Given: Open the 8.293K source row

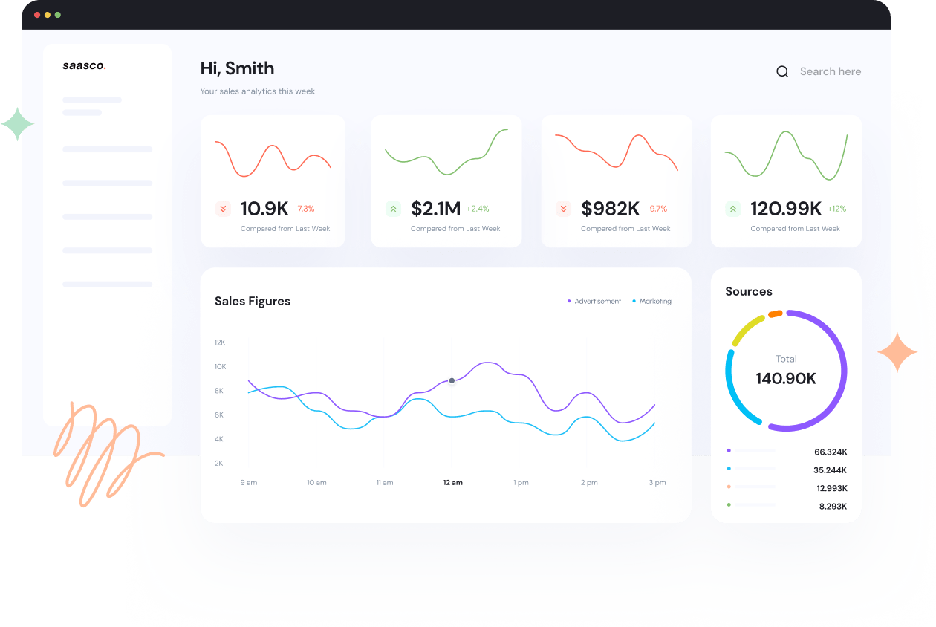Looking at the screenshot, I should click(x=787, y=506).
